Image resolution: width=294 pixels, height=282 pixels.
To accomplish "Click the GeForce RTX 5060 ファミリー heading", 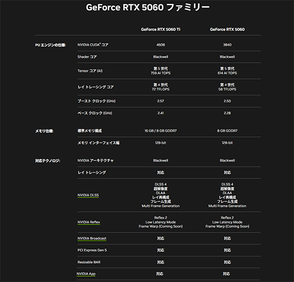I will [x=148, y=7].
